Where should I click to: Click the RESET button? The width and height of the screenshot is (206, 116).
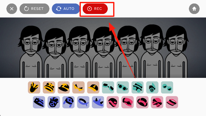(35, 9)
